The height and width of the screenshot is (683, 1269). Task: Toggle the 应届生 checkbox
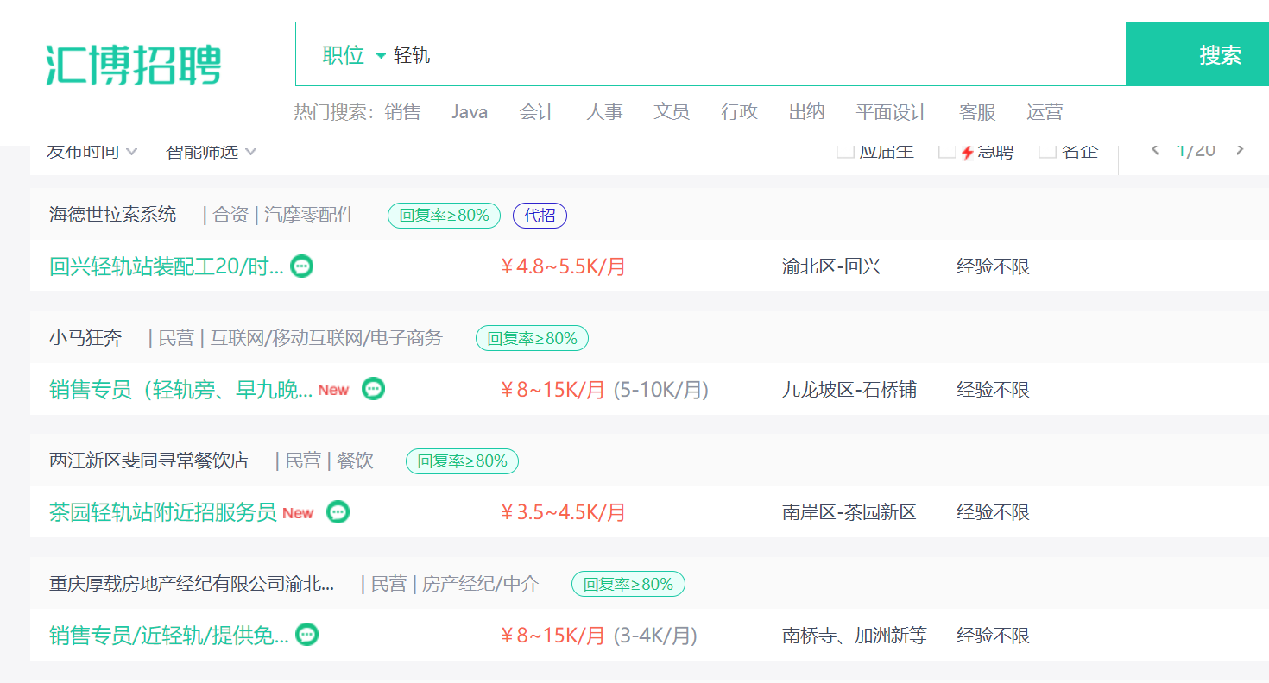[845, 152]
